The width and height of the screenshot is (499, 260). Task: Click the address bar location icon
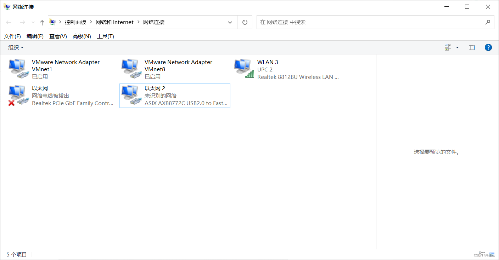52,22
